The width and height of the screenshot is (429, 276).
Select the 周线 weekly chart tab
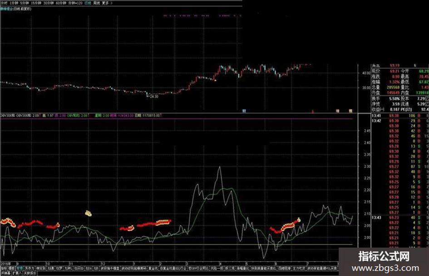[x=96, y=3]
